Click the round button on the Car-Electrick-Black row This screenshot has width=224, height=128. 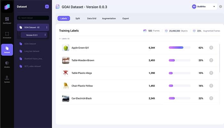pyautogui.click(x=211, y=98)
